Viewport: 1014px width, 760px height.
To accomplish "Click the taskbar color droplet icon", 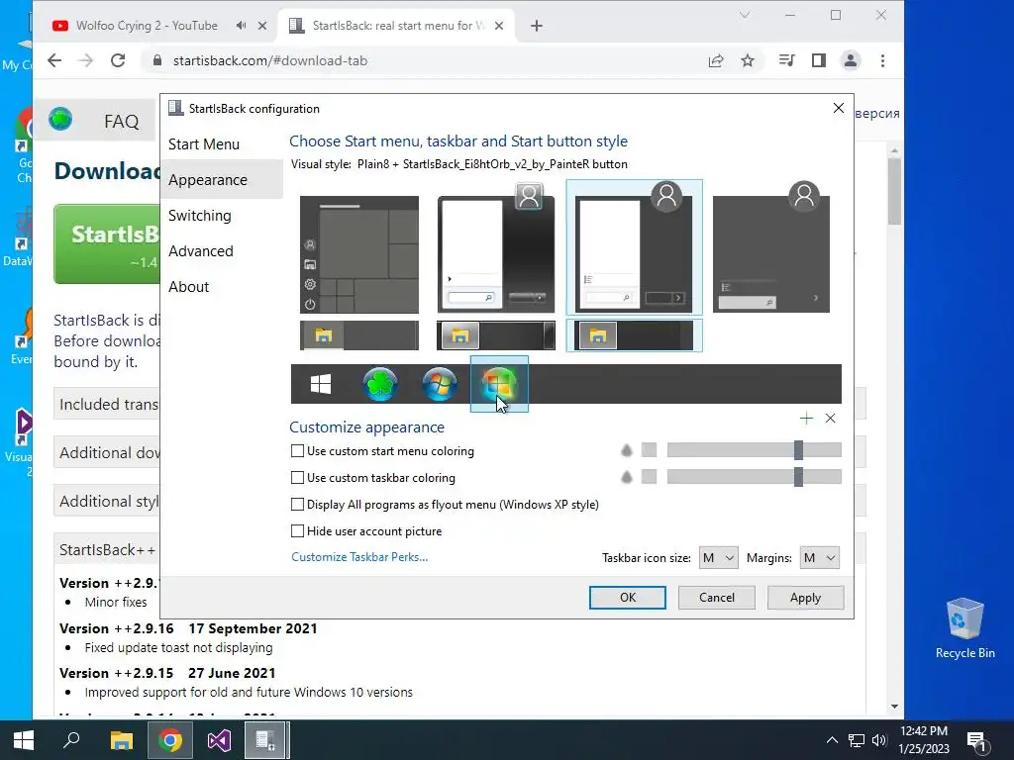I will tap(626, 477).
